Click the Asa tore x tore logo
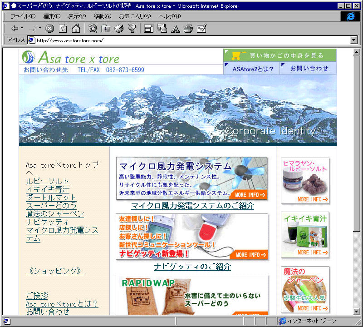The height and width of the screenshot is (327, 363). (x=71, y=57)
